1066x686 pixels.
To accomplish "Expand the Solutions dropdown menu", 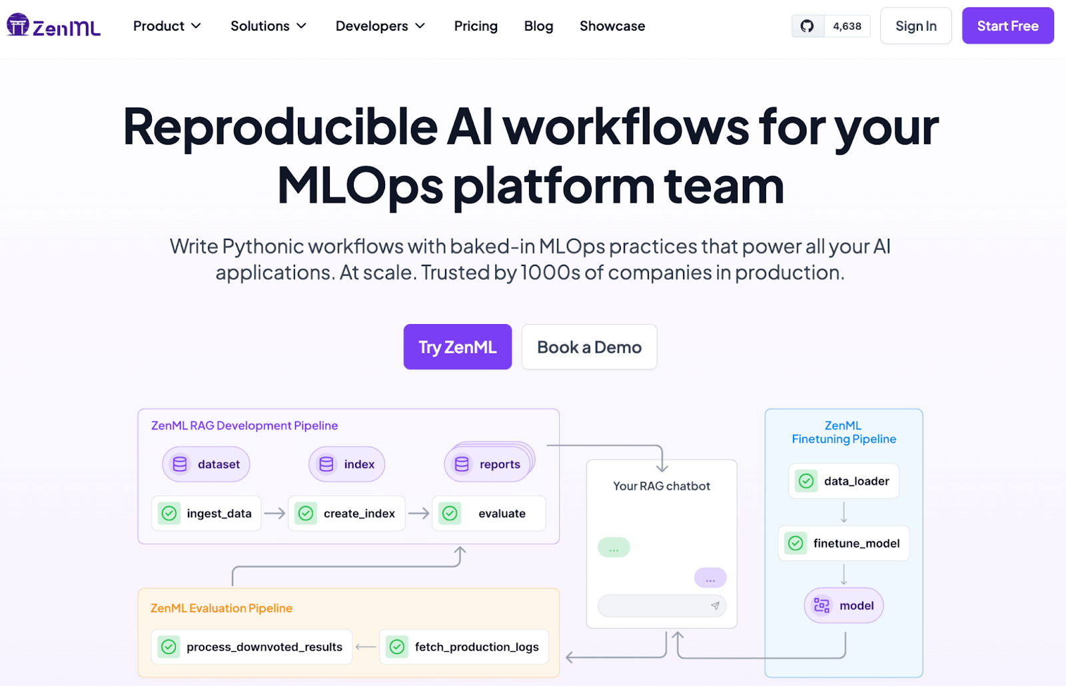I will [x=268, y=26].
